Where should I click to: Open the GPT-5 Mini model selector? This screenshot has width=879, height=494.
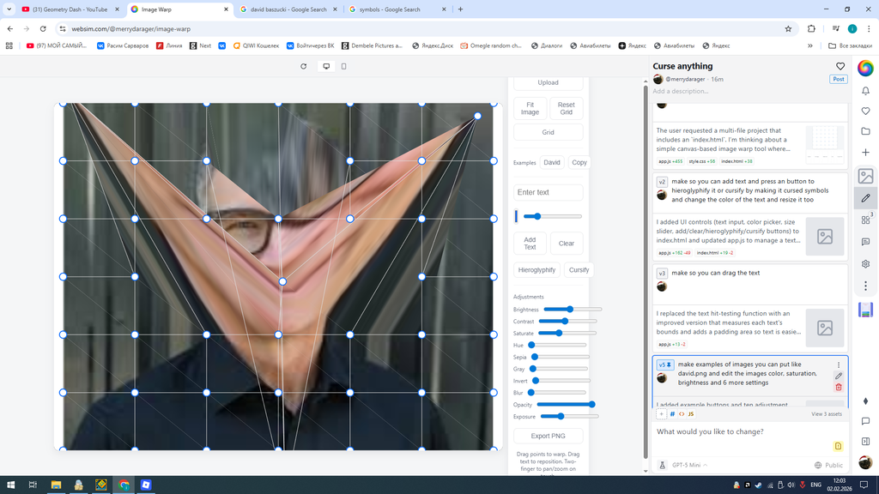(x=689, y=465)
